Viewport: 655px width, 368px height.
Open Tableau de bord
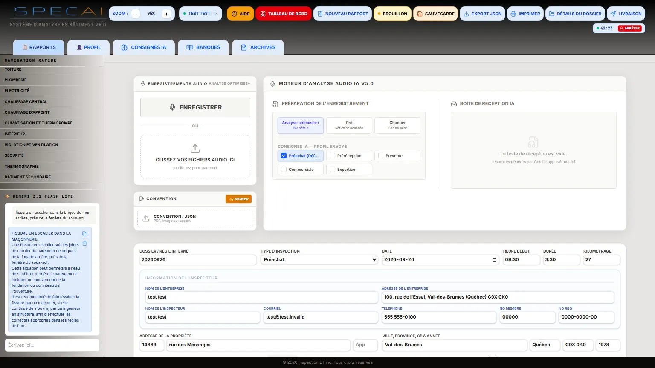click(x=284, y=14)
